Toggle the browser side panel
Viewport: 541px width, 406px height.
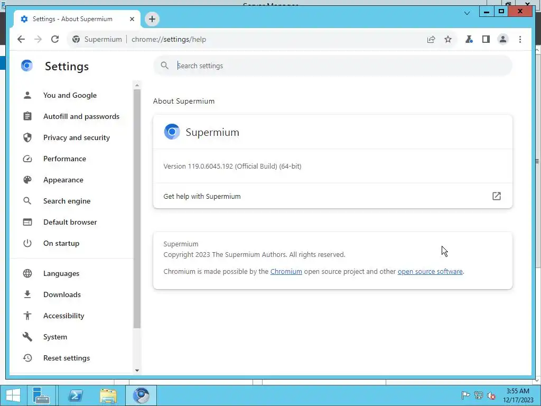(x=486, y=39)
